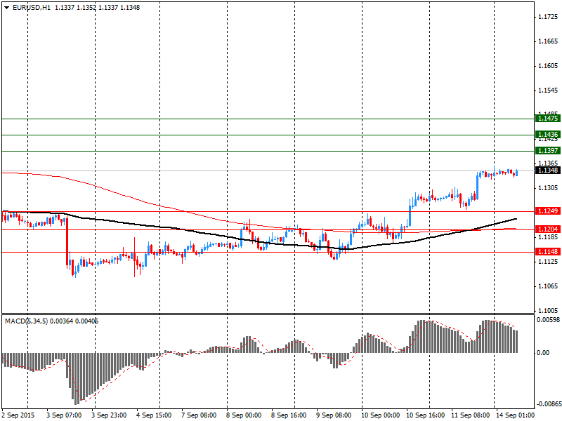Click the -0.00865 MACD scale value
The width and height of the screenshot is (562, 421).
pyautogui.click(x=549, y=404)
